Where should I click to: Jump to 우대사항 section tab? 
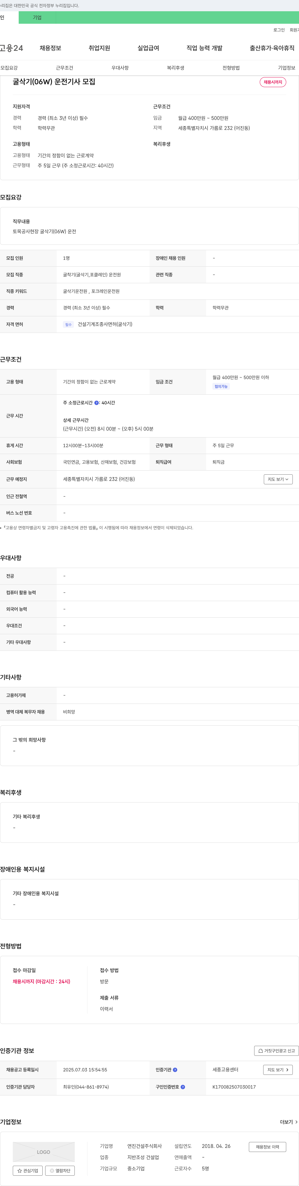(120, 68)
